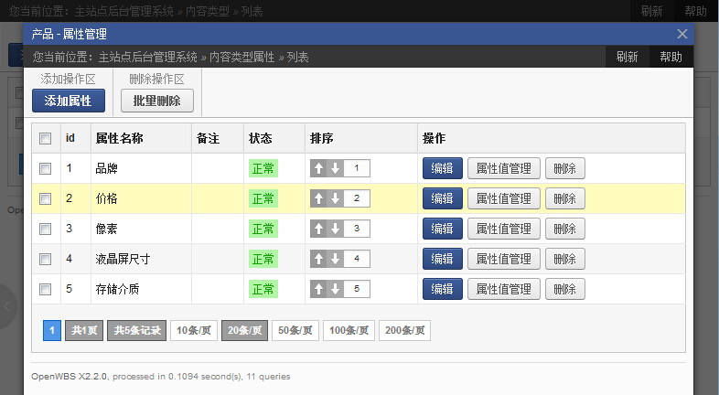Open 帮助 in the dialog top bar
Screen dimensions: 719x395
coord(671,57)
